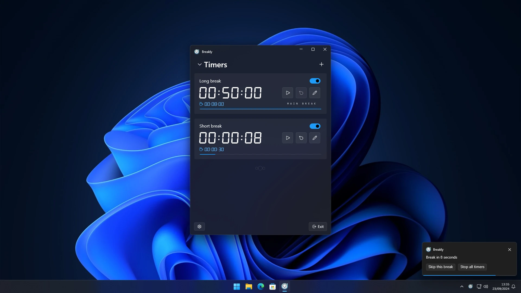The width and height of the screenshot is (521, 293).
Task: Disable the Long break toggle
Action: pos(315,81)
